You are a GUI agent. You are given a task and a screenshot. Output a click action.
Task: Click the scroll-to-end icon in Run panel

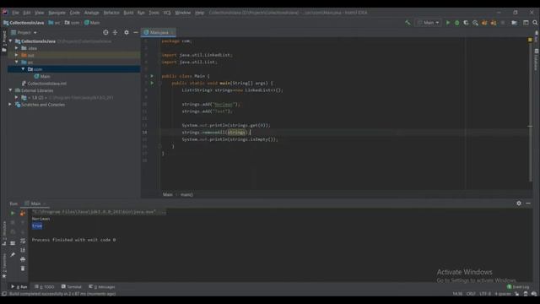coord(23,250)
